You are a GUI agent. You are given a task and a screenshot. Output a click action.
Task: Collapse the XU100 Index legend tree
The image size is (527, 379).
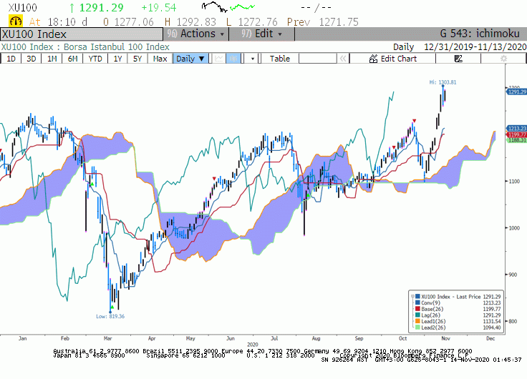click(x=412, y=297)
